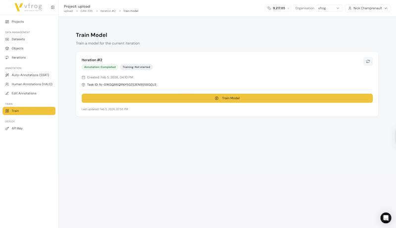Open the Projects page from the sidebar
Screen dimensions: 396x228
pos(18,22)
